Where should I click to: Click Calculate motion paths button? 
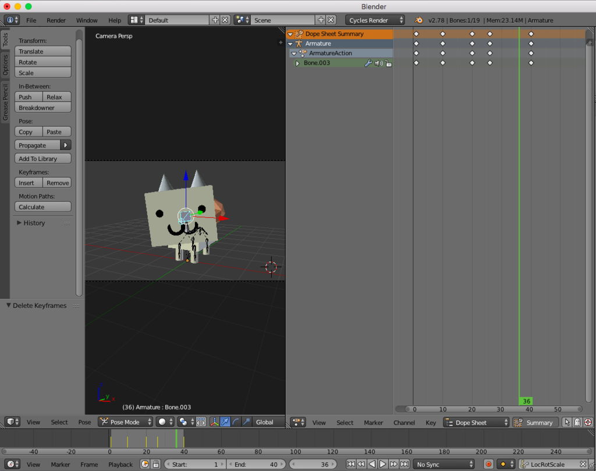click(x=43, y=207)
